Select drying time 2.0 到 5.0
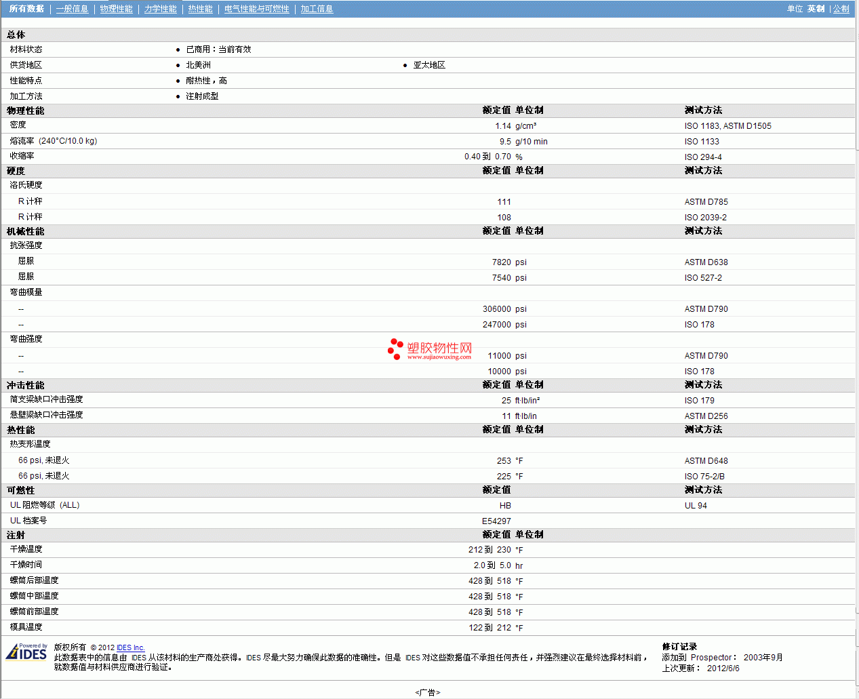This screenshot has height=699, width=859. (x=492, y=565)
